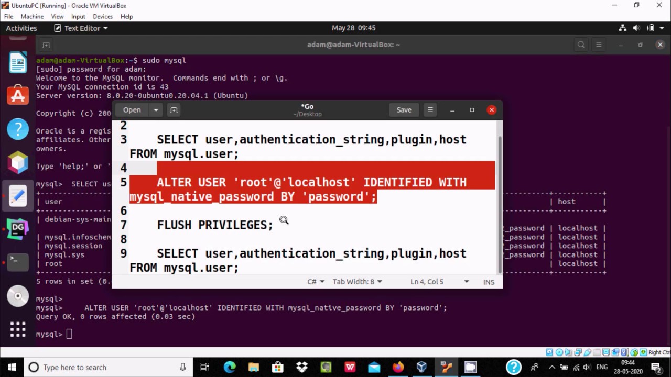Launch Firefox from the taskbar

coord(398,367)
